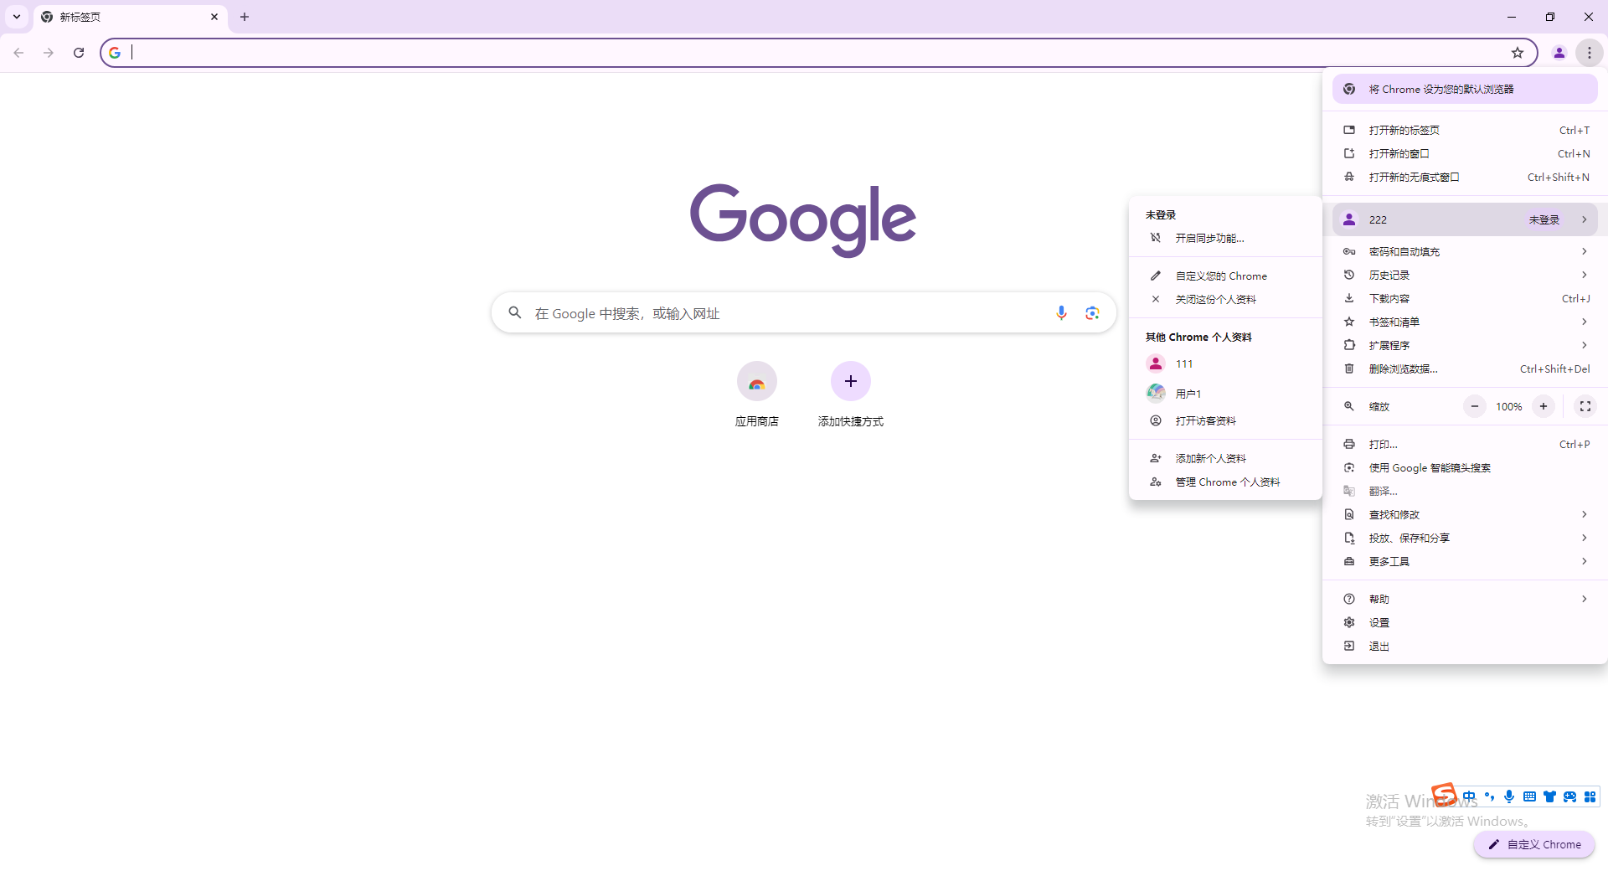The width and height of the screenshot is (1608, 871).
Task: Click the Sogou input method S icon
Action: 1444,794
